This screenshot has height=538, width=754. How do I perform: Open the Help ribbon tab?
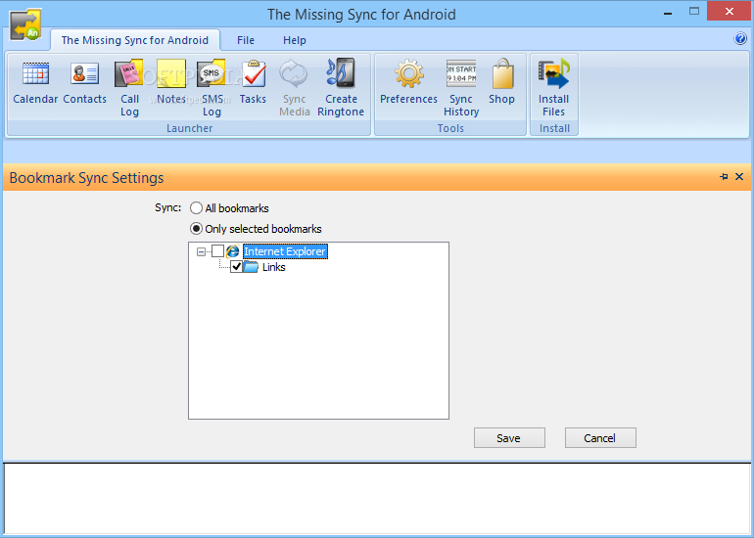[x=295, y=40]
